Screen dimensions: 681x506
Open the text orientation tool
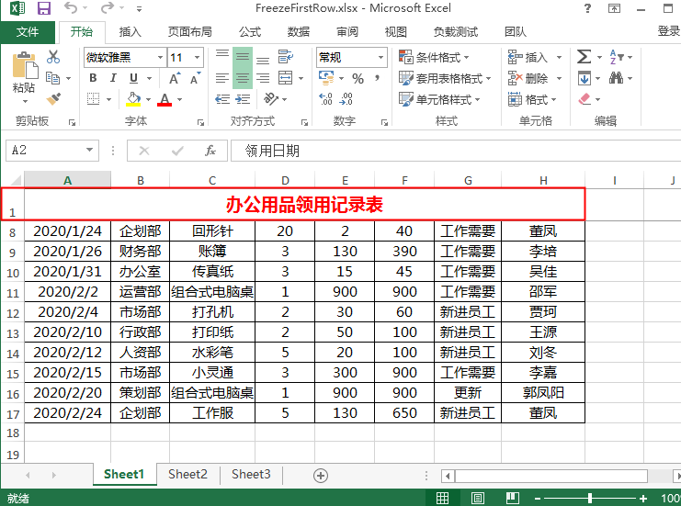point(271,99)
